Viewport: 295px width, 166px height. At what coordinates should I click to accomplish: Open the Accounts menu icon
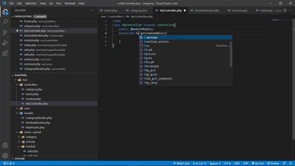click(x=5, y=145)
